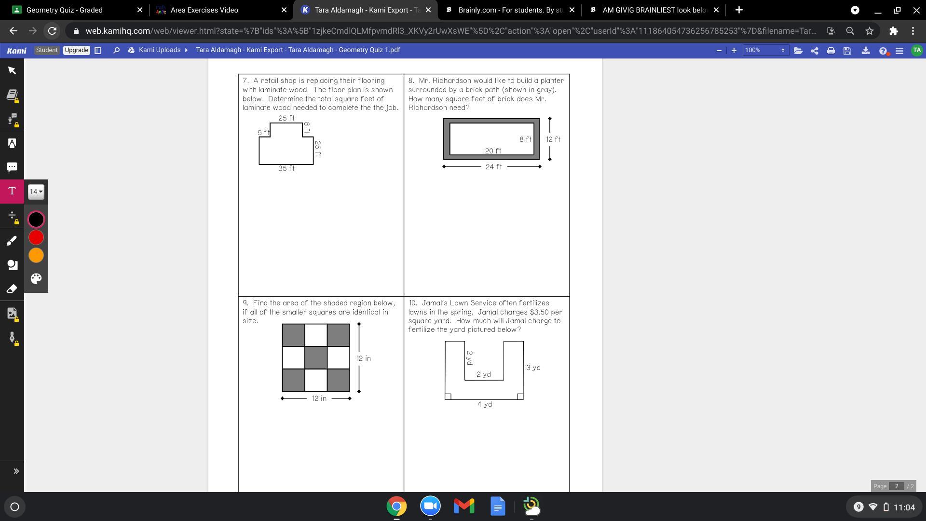Select the Text Box tool in sidebar

pos(12,191)
